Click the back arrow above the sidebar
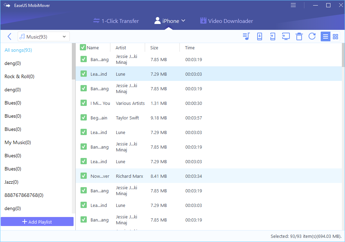This screenshot has width=345, height=242. [9, 36]
